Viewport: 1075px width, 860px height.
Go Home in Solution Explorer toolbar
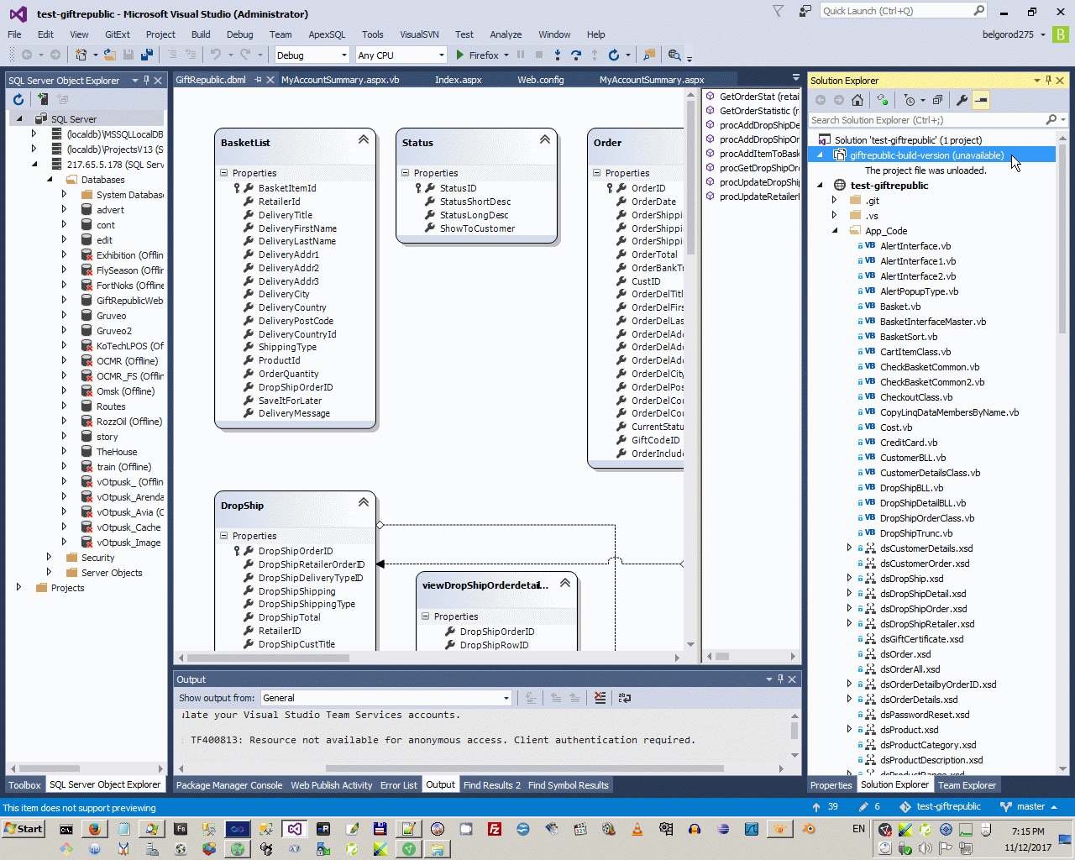(x=857, y=100)
